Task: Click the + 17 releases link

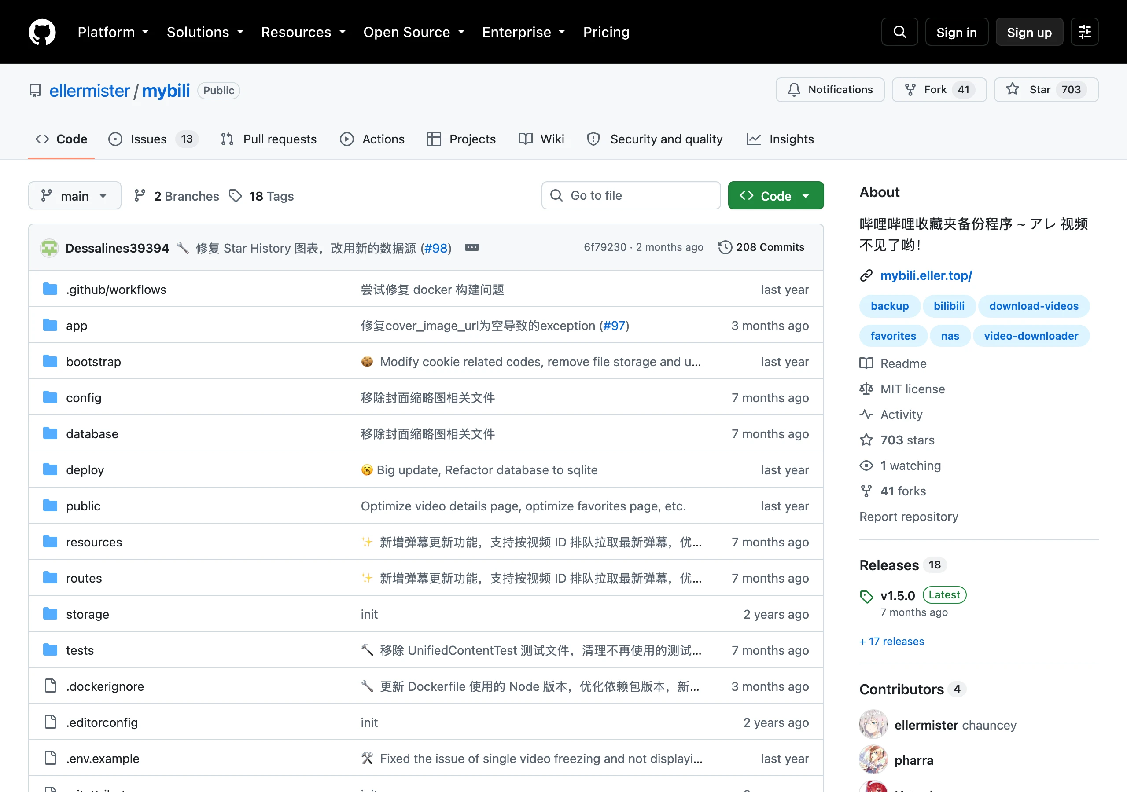Action: tap(892, 642)
